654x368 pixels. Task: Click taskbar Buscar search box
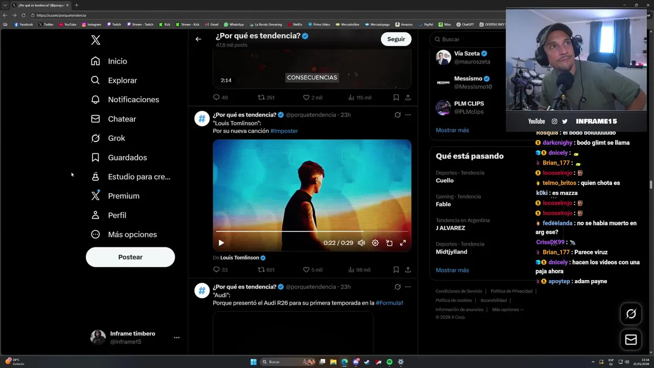pyautogui.click(x=288, y=362)
